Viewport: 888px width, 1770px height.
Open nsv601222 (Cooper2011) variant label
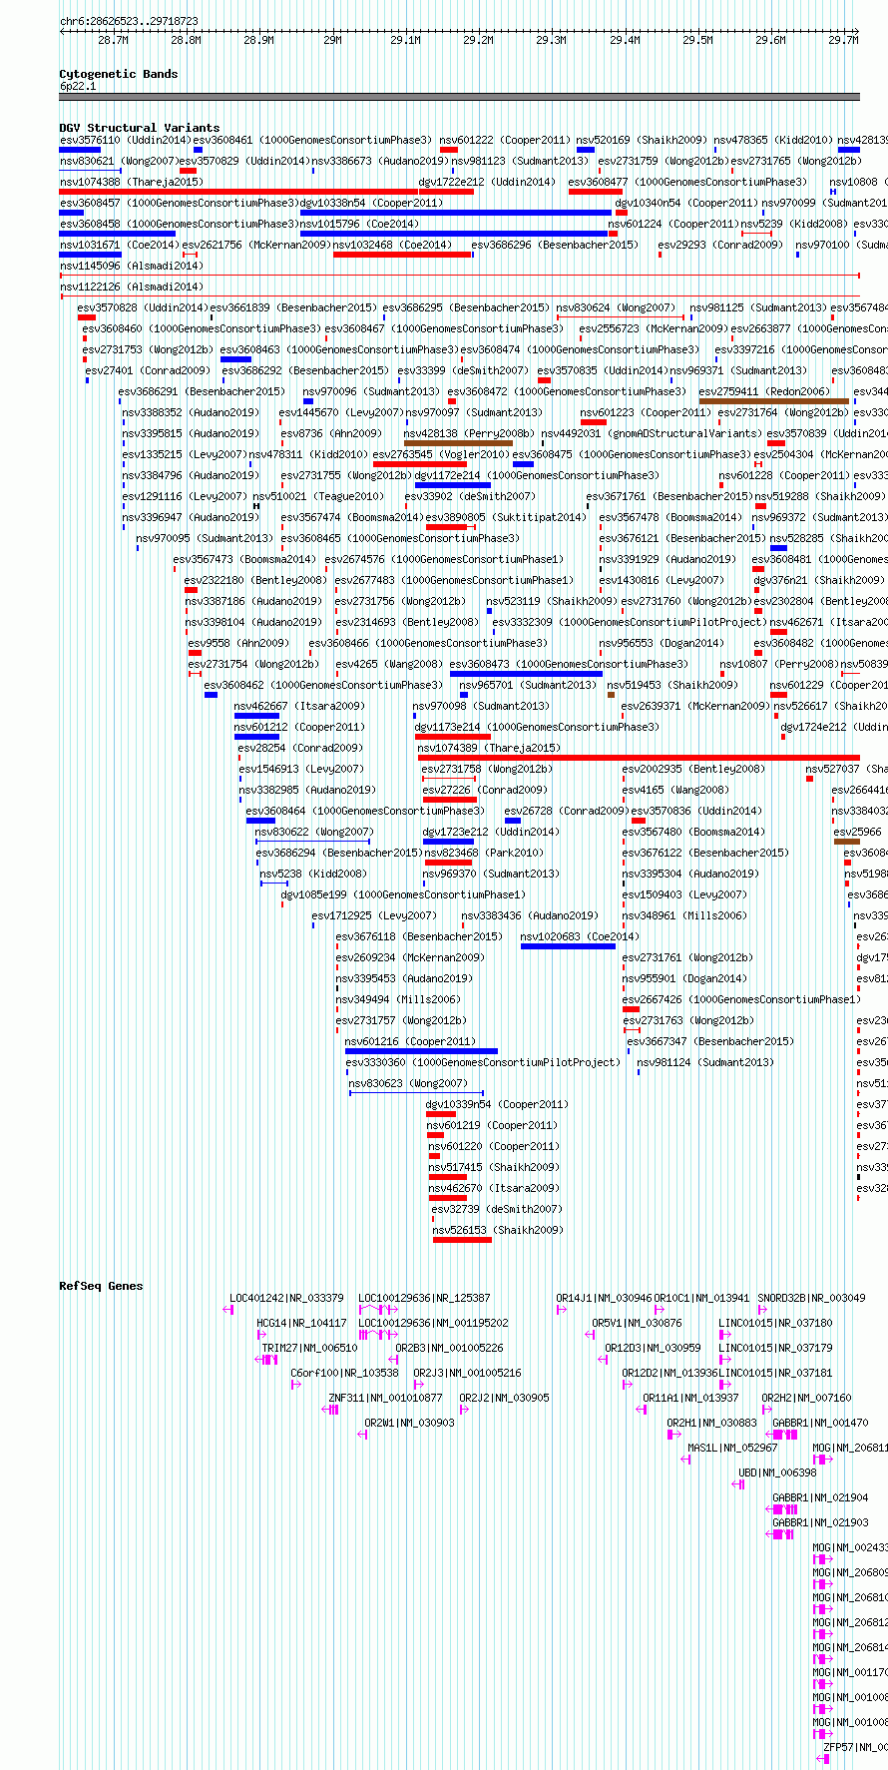[x=505, y=140]
